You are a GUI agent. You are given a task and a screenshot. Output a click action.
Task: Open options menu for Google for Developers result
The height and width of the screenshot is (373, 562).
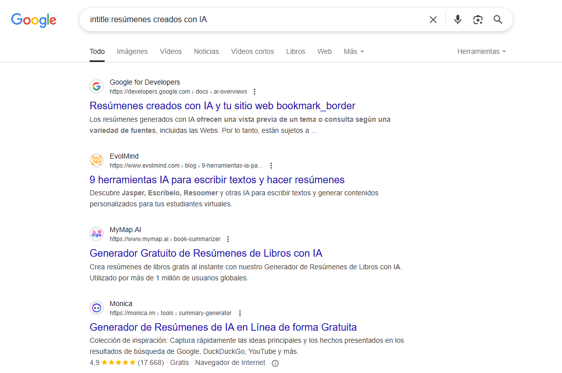[255, 92]
